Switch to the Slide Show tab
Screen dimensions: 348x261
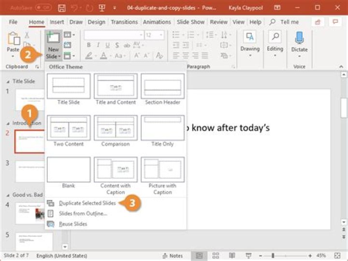190,22
